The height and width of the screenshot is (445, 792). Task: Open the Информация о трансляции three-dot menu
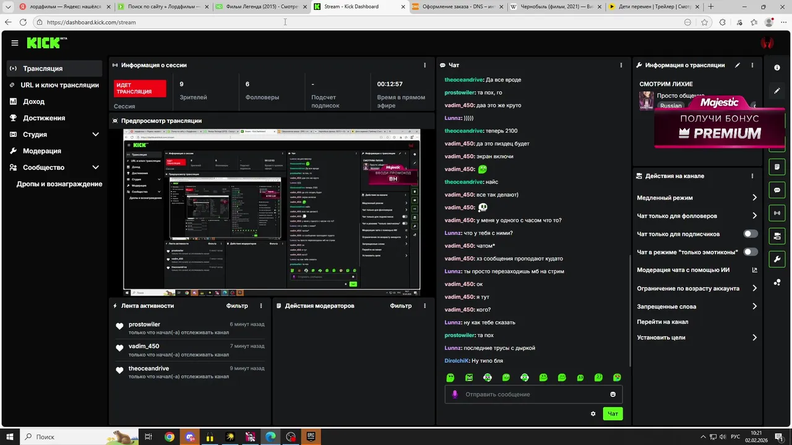[752, 65]
